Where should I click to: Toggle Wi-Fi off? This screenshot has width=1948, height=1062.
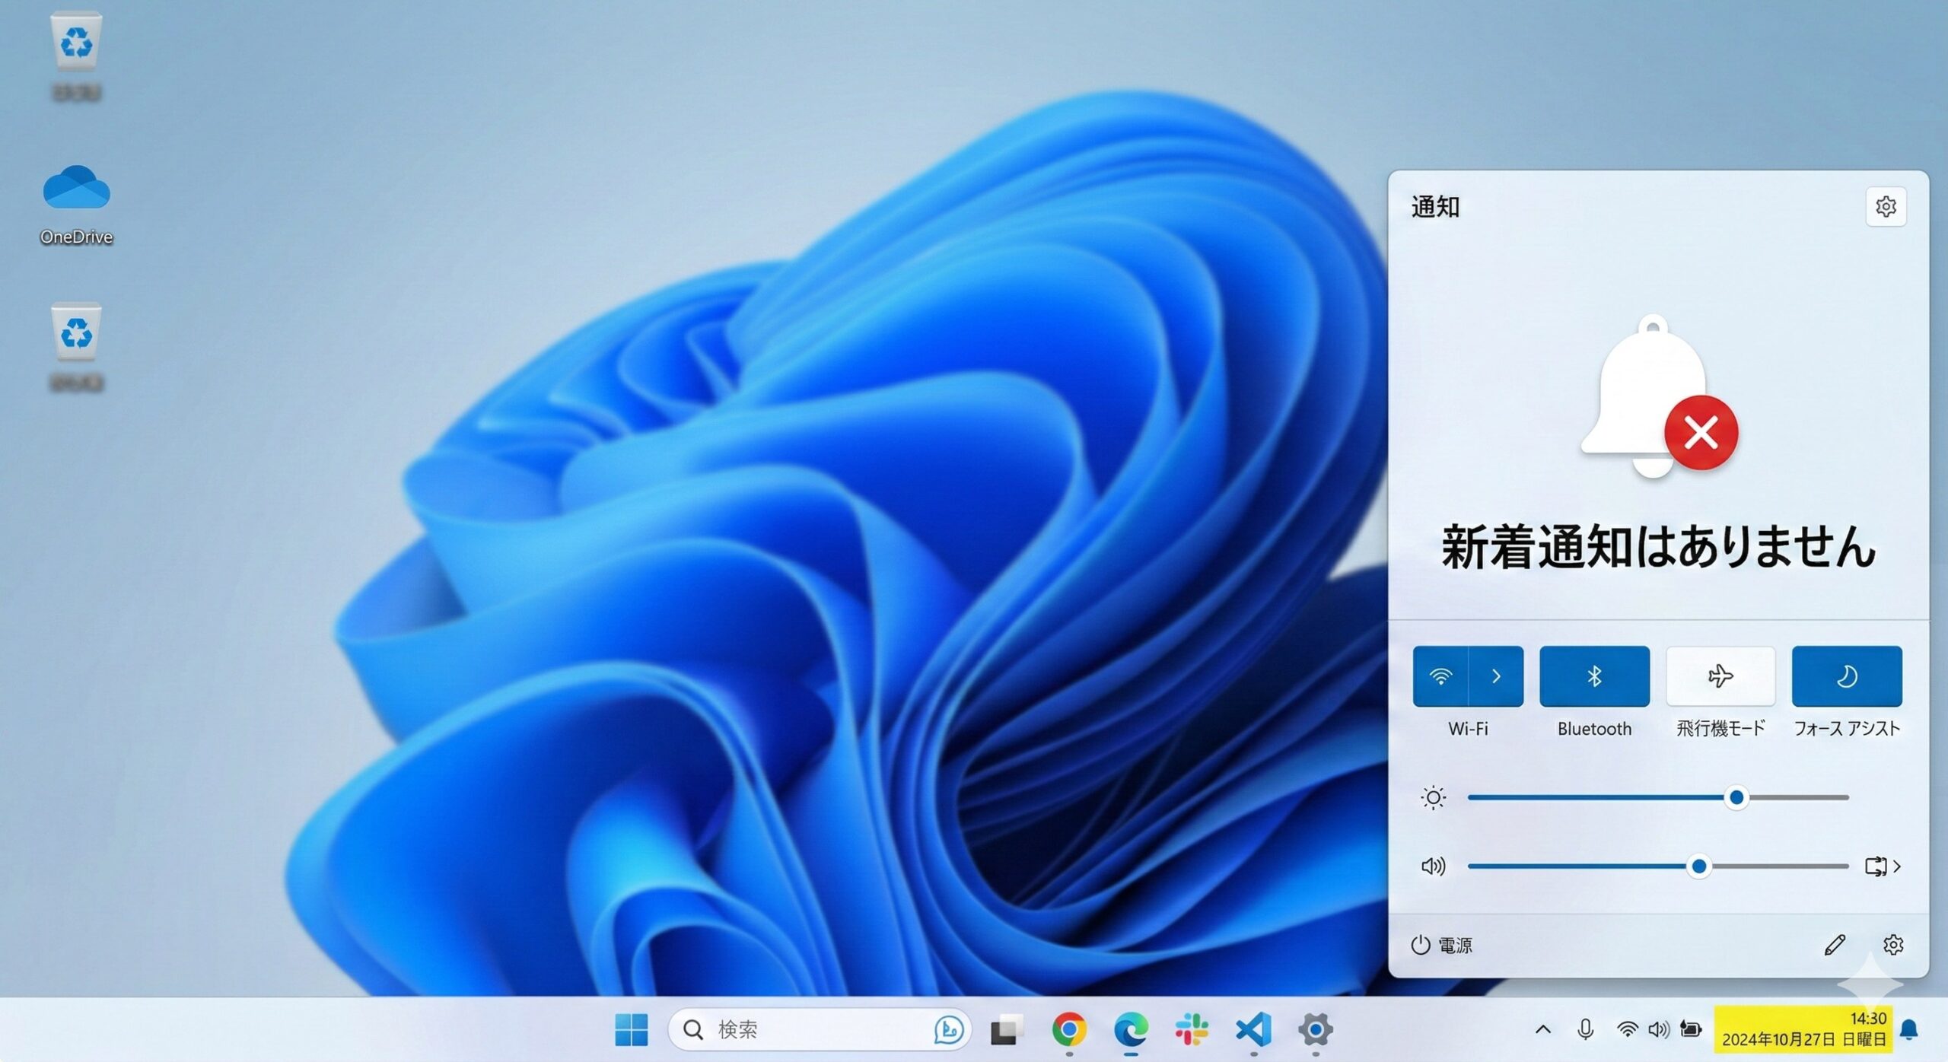pyautogui.click(x=1440, y=676)
